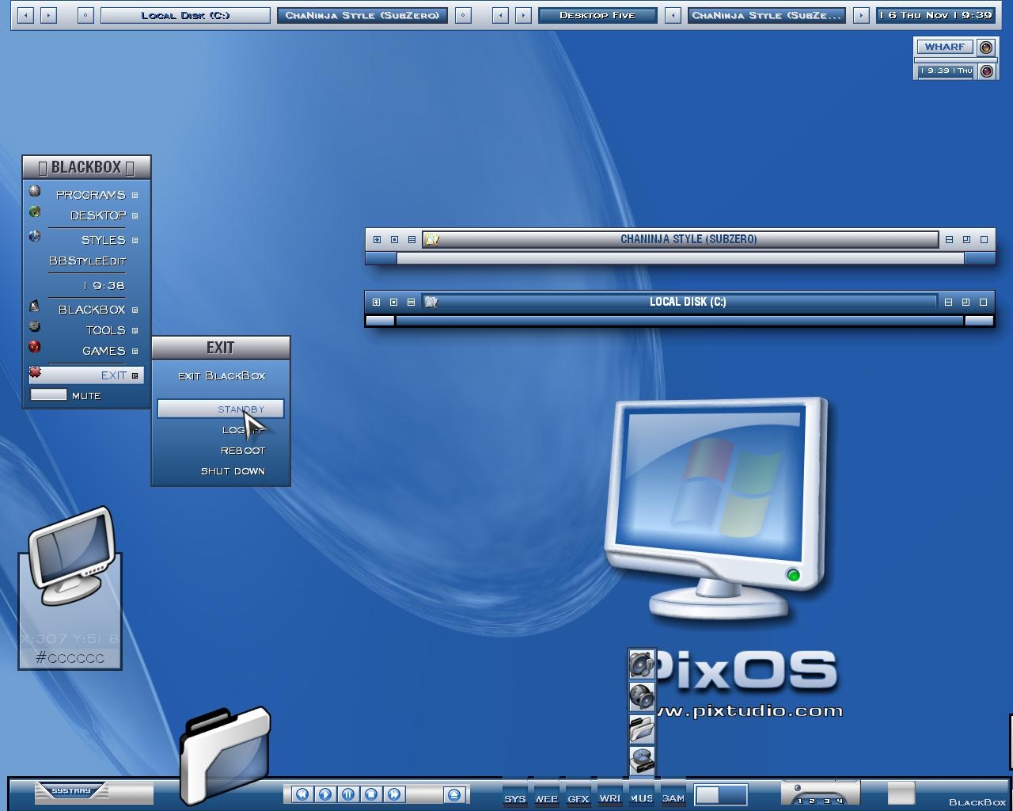Screen dimensions: 1013x811
Task: Click the folder icon in ChaNinja Style title bar
Action: click(431, 239)
